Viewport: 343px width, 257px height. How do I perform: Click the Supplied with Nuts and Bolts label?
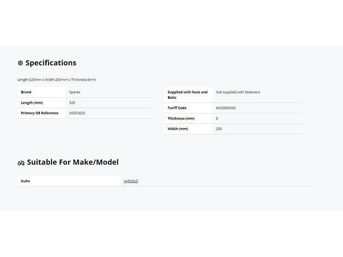[x=188, y=95]
